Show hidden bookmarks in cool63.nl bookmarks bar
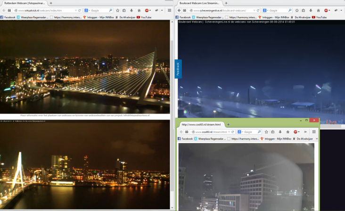 tap(317, 138)
